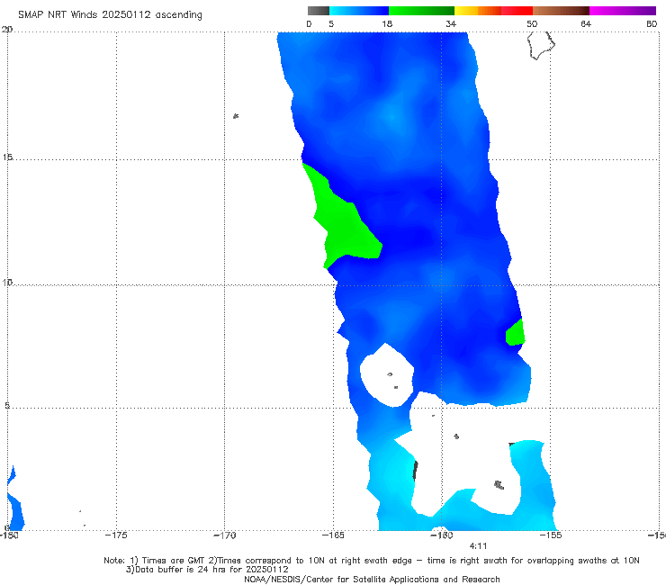The width and height of the screenshot is (666, 585).
Task: Click the longitude label '-165'
Action: pyautogui.click(x=333, y=535)
